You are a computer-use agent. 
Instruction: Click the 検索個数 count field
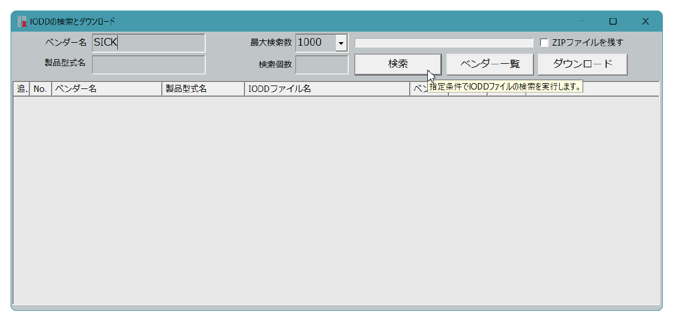point(321,64)
